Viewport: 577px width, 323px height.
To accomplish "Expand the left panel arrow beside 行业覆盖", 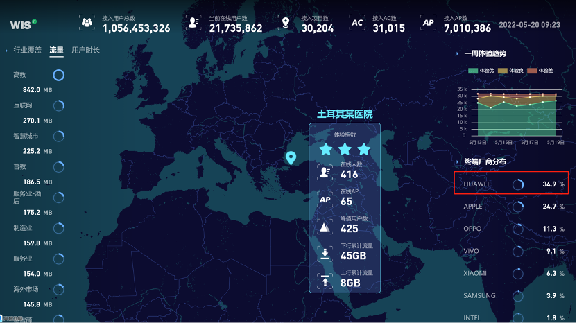I will pos(6,51).
